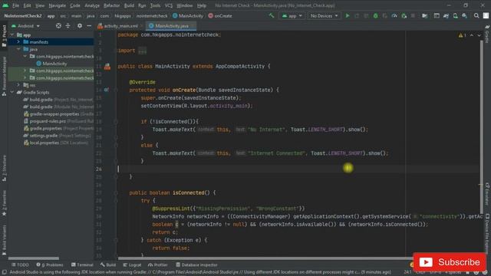This screenshot has height=276, width=491.
Task: Open the SDK Manager icon
Action: click(465, 15)
